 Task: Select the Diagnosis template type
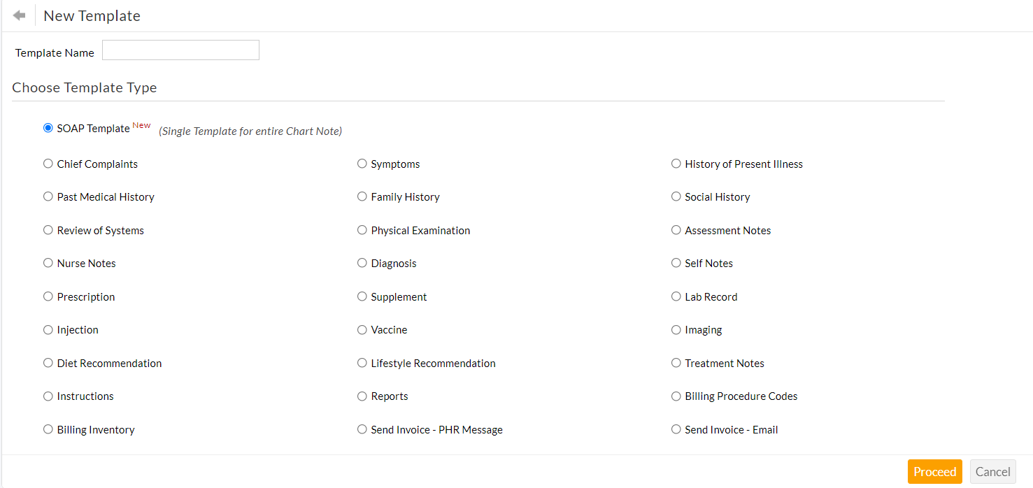[x=362, y=263]
